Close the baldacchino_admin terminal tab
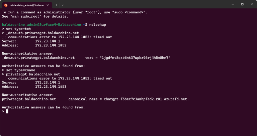 48,5
